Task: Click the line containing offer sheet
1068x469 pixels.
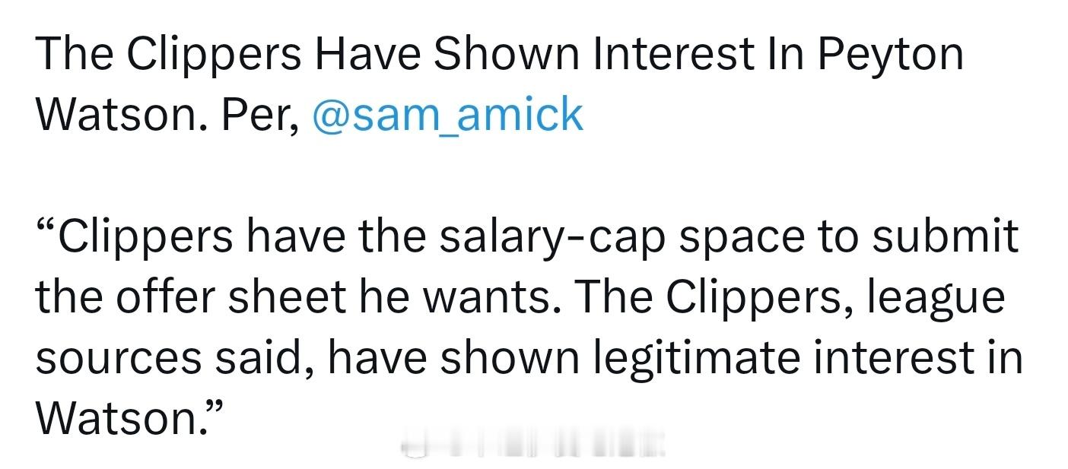Action: [x=520, y=298]
